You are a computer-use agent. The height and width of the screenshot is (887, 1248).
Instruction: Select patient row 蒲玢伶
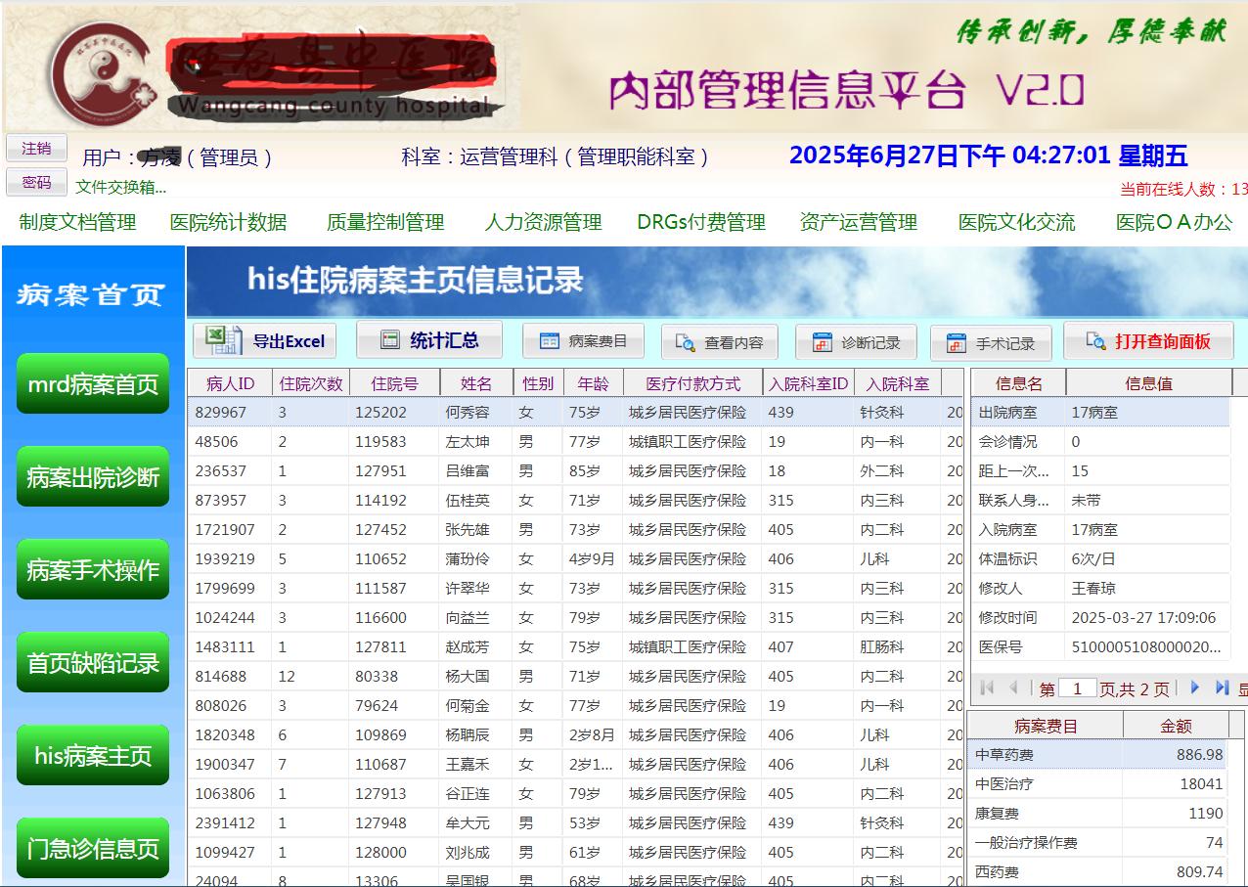click(x=575, y=559)
